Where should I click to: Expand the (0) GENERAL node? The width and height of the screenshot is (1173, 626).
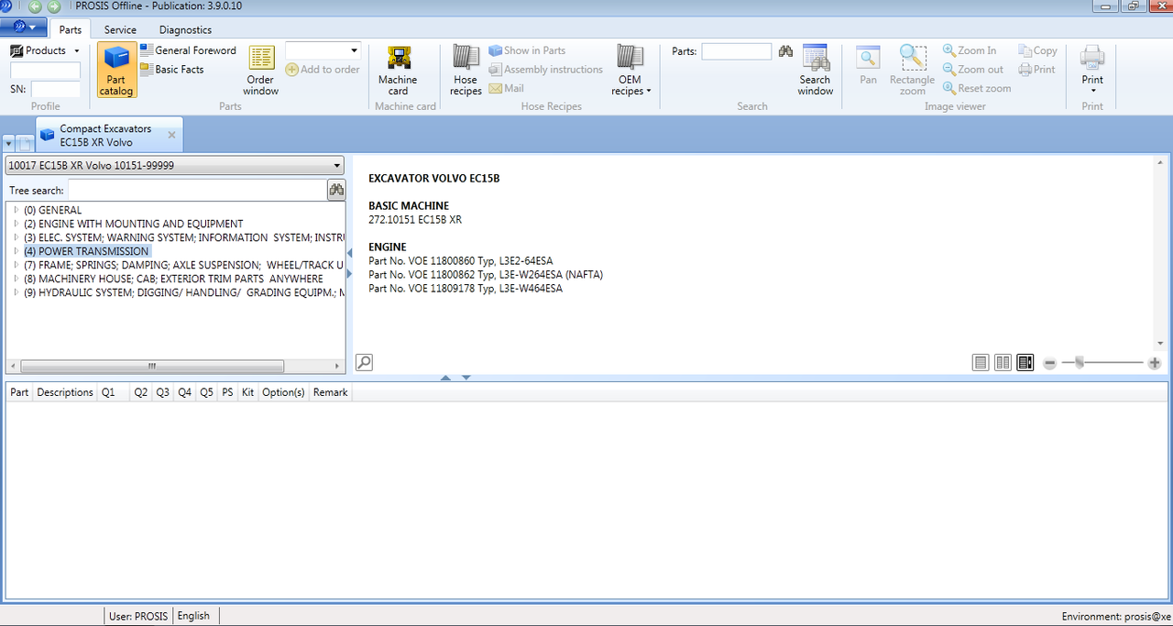click(16, 210)
